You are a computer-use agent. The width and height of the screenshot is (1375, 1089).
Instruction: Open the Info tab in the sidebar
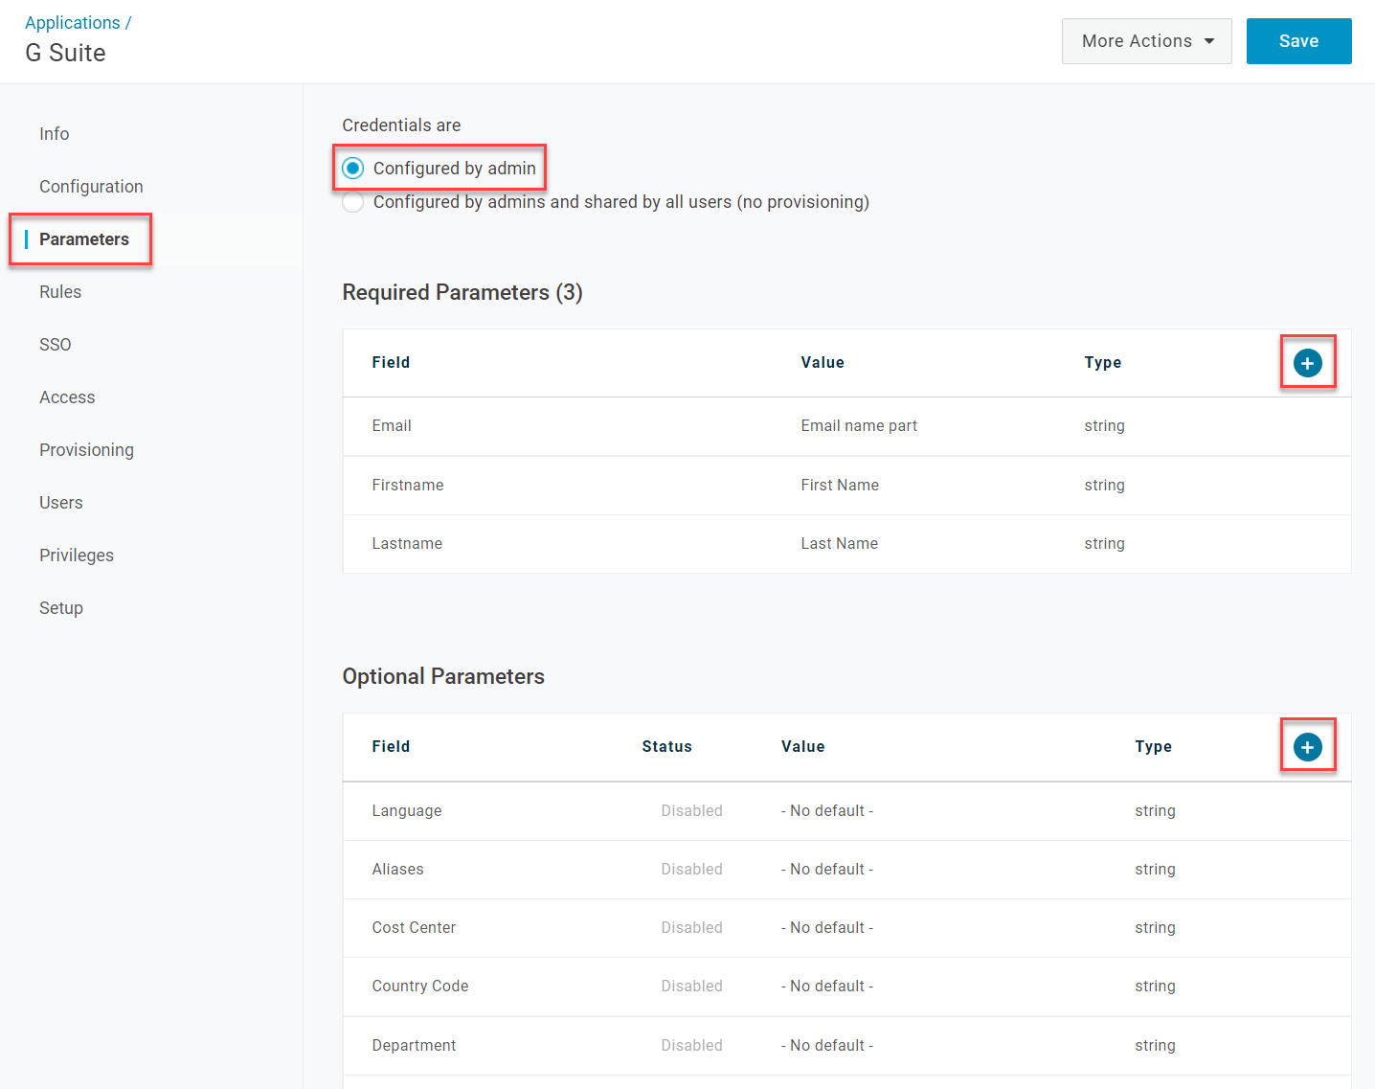pyautogui.click(x=55, y=134)
